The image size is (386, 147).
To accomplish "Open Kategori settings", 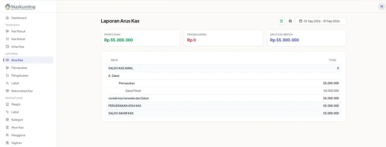I will coord(28,120).
